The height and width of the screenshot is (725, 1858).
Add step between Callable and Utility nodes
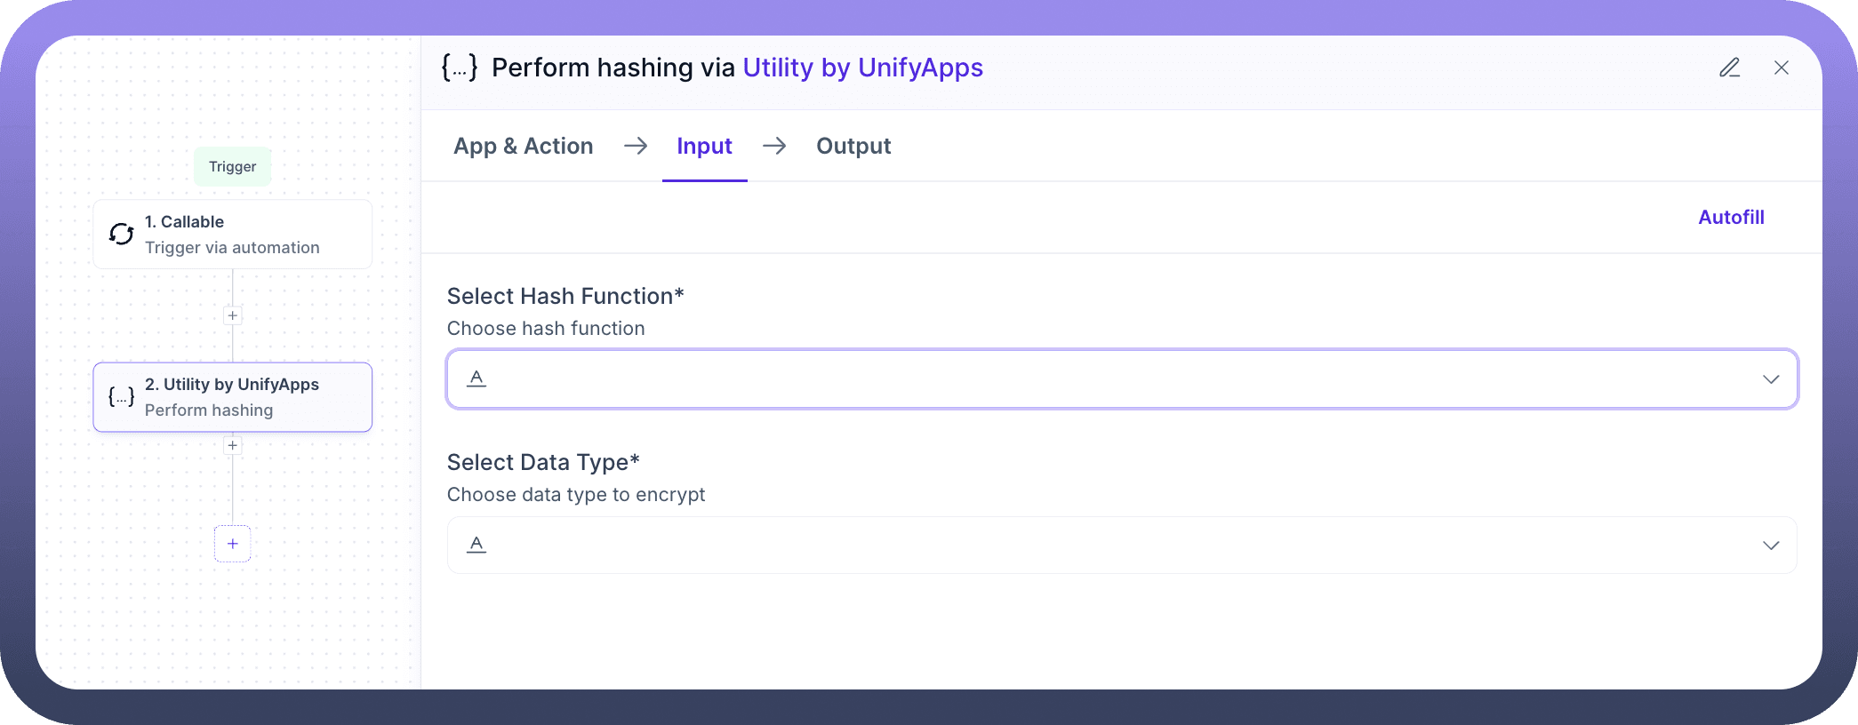coord(233,315)
